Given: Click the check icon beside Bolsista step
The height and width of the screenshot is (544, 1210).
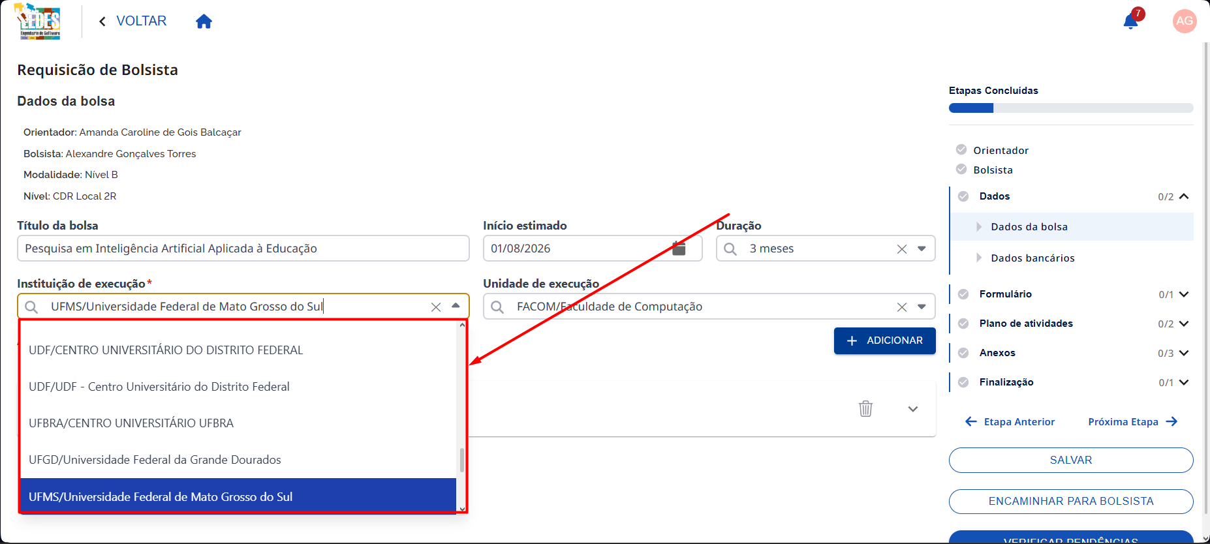Looking at the screenshot, I should (961, 169).
